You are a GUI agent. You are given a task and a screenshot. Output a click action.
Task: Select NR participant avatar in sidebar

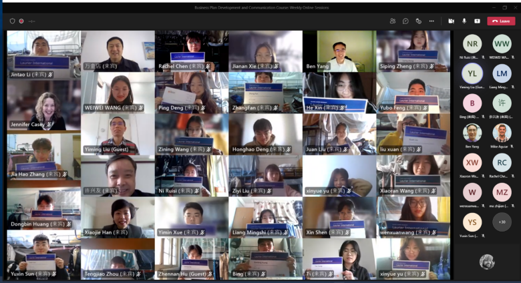[472, 44]
